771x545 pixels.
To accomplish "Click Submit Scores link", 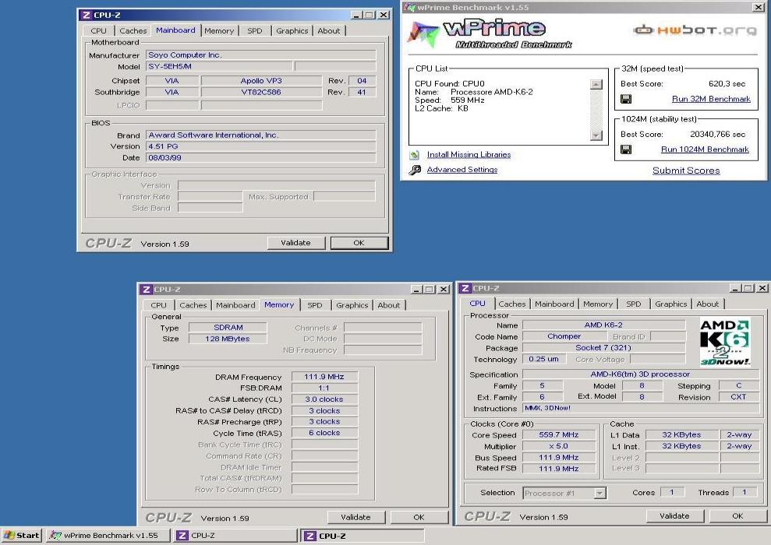I will click(686, 171).
